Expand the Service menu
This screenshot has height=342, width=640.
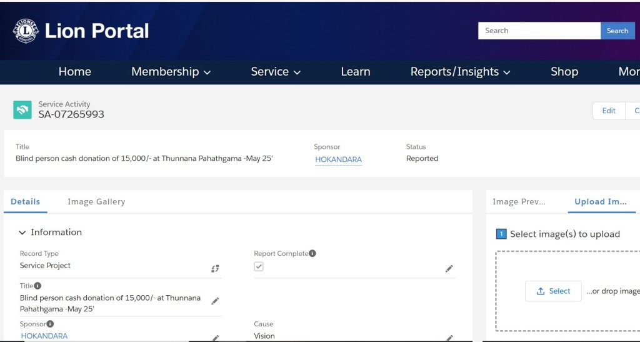coord(276,72)
